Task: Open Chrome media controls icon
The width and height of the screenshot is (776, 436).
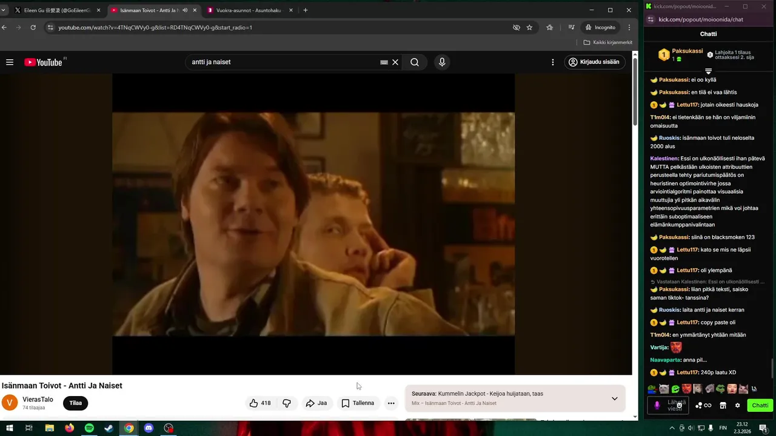Action: (x=572, y=27)
